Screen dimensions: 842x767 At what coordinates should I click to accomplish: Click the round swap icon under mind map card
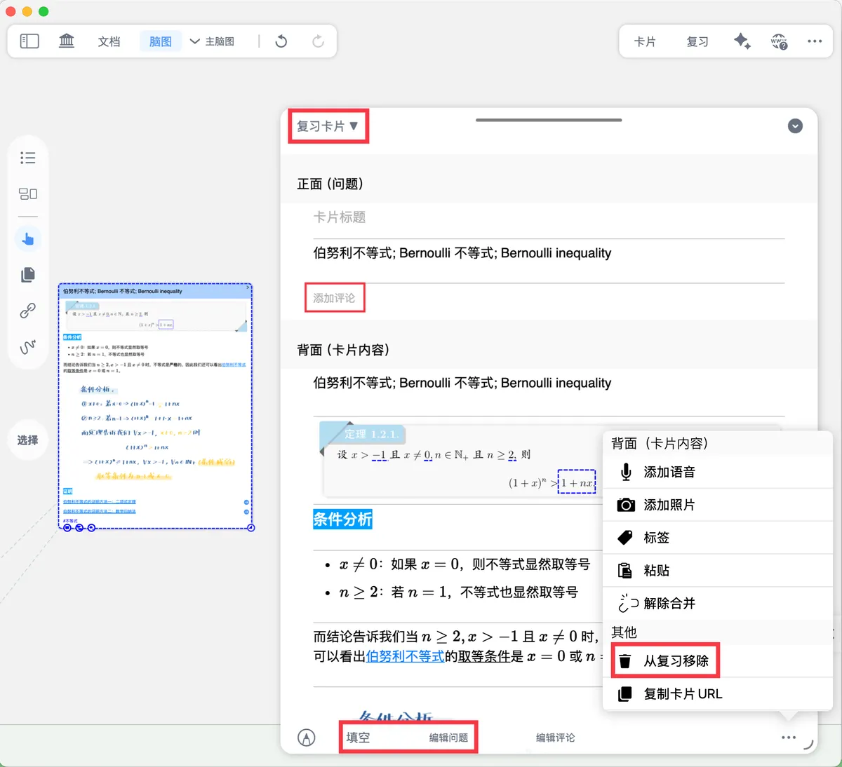pos(79,528)
